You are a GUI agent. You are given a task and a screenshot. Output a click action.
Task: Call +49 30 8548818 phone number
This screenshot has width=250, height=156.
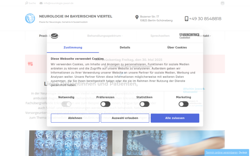(x=205, y=19)
